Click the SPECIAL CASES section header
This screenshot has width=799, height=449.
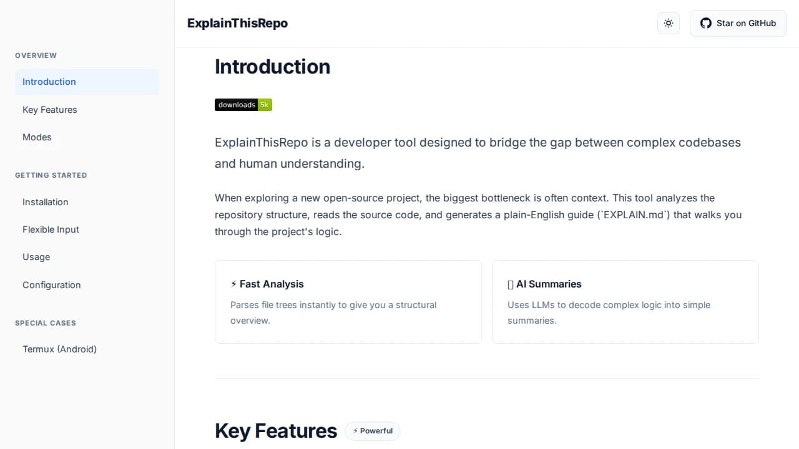coord(45,323)
